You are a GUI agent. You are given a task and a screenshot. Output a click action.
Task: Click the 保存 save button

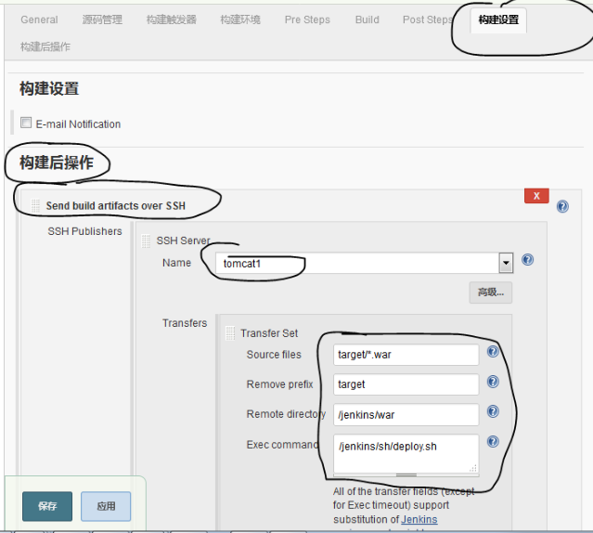[x=47, y=506]
